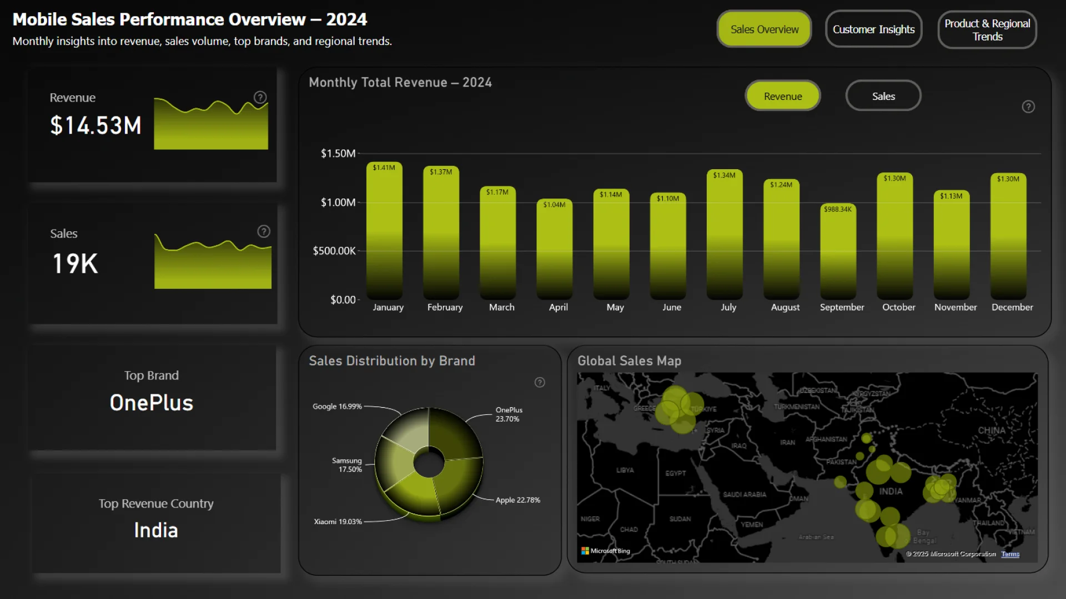Open help icon on Monthly Total Revenue chart
Image resolution: width=1066 pixels, height=599 pixels.
(x=1028, y=106)
